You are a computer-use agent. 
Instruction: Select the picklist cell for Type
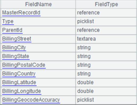106,21
